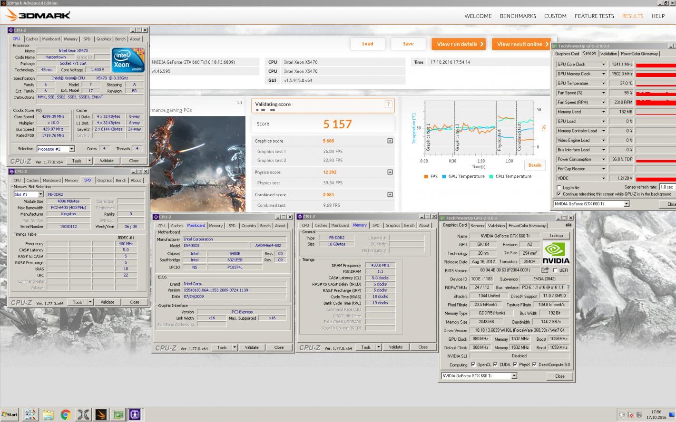Open the GPU Temperature sensor dropdown
Screen dimensions: 676x422
[604, 83]
